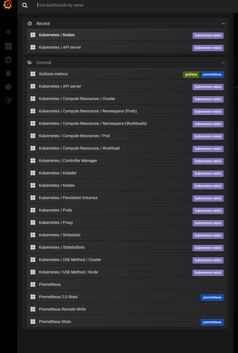Click dashboard icon beside Kubernetes / Proxy
The height and width of the screenshot is (353, 238).
(33, 222)
